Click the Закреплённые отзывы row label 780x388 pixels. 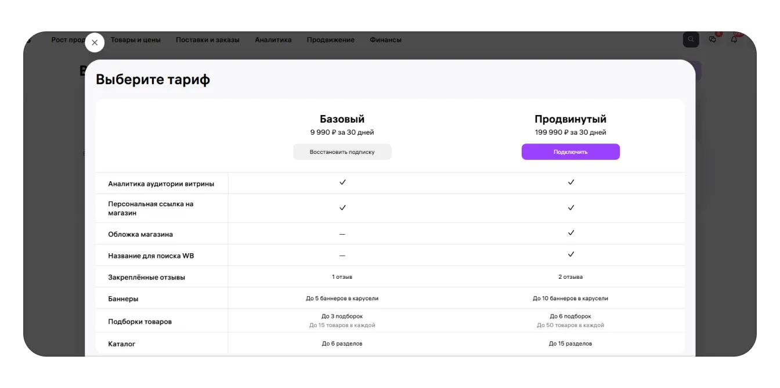point(146,278)
